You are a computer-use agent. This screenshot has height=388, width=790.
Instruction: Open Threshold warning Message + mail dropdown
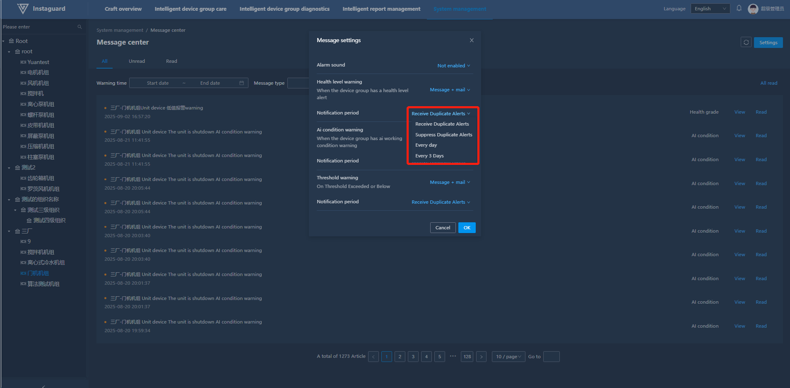point(450,182)
